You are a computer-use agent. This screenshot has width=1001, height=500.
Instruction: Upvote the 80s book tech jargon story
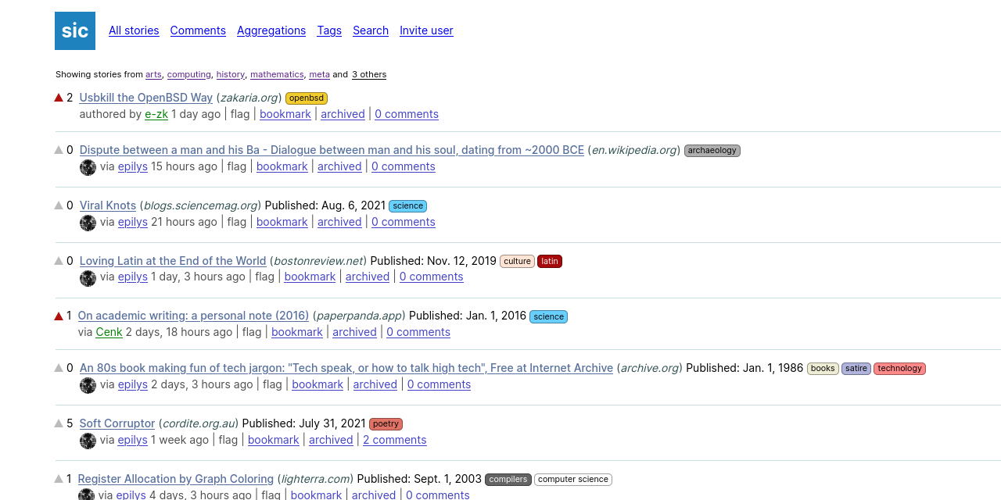59,368
